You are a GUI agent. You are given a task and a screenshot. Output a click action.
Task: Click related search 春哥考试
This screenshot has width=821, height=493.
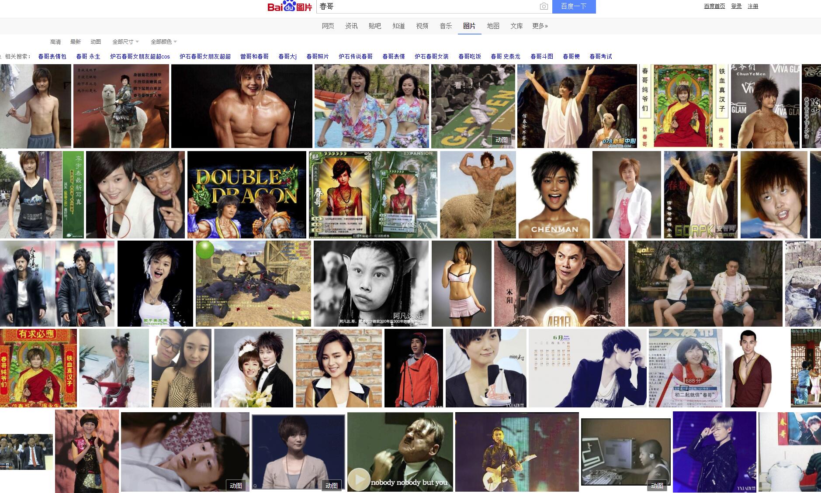click(601, 56)
